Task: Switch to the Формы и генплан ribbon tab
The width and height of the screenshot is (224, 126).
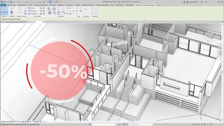Action: pos(88,5)
